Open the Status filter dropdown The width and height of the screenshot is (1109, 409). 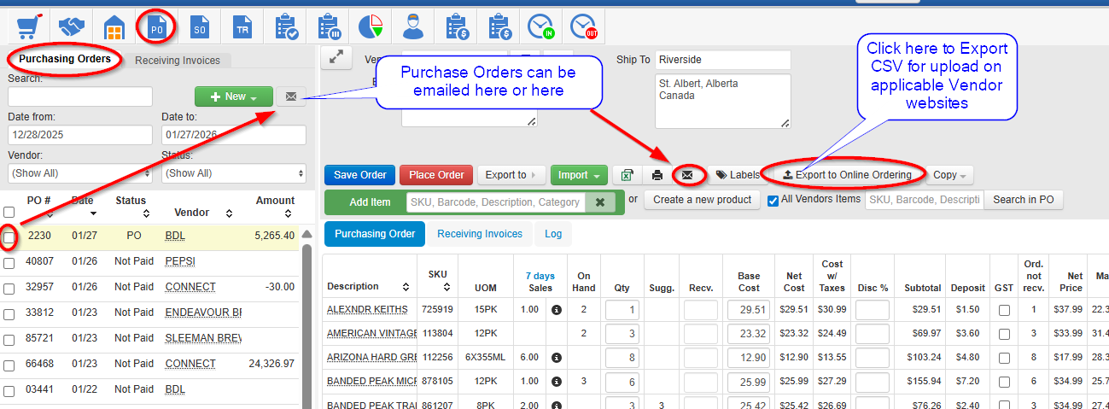tap(234, 172)
